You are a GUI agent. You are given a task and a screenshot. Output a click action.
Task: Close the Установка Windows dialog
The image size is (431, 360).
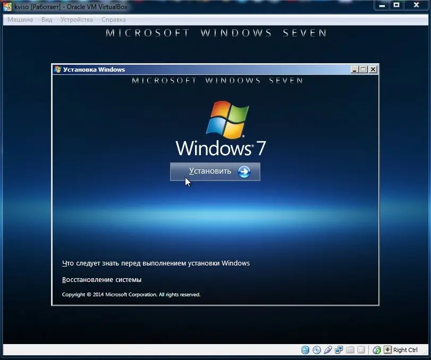(373, 70)
